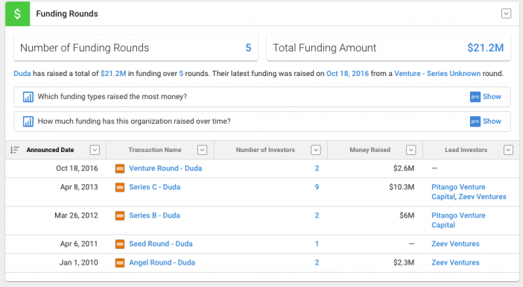Collapse the Funding Rounds section chevron
Viewport: 523px width, 287px height.
click(506, 13)
